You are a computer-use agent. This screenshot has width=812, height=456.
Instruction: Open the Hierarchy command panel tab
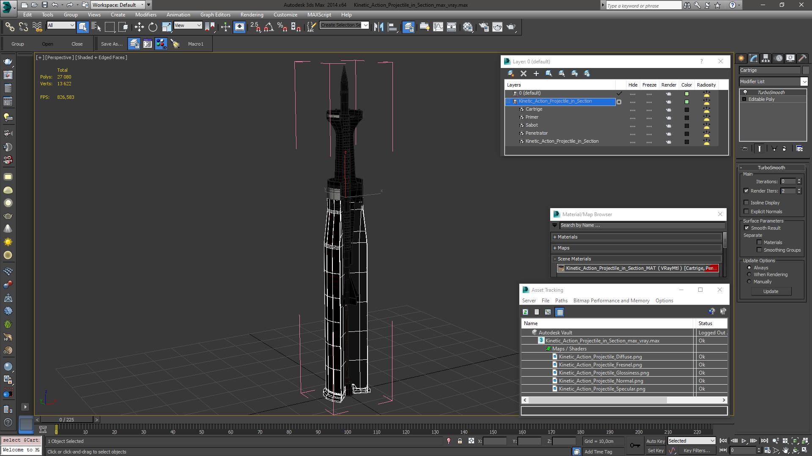[765, 58]
